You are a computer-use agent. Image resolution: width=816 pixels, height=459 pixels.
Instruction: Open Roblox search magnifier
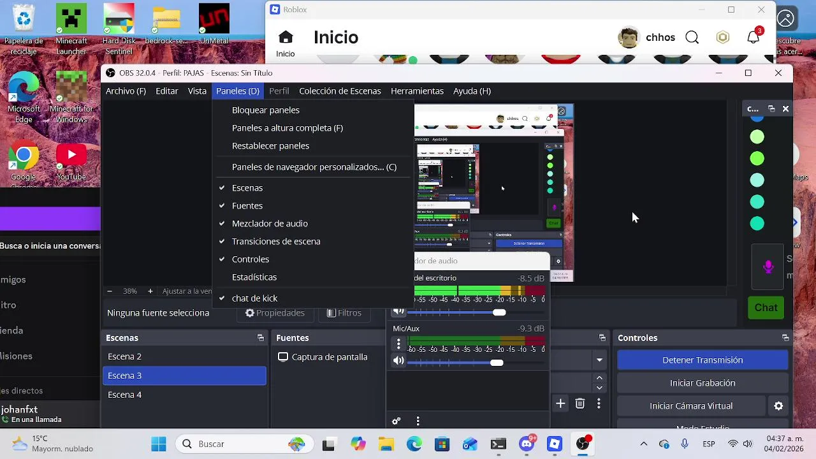(692, 38)
